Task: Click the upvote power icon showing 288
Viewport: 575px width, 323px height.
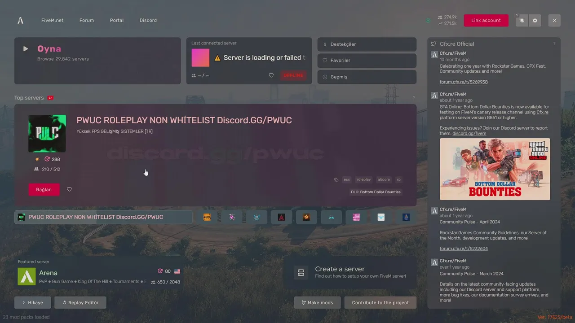Action: (47, 159)
